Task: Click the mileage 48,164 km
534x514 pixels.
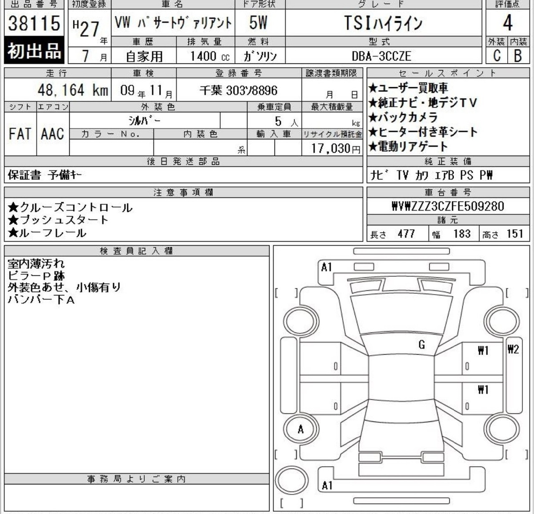Action: [73, 90]
